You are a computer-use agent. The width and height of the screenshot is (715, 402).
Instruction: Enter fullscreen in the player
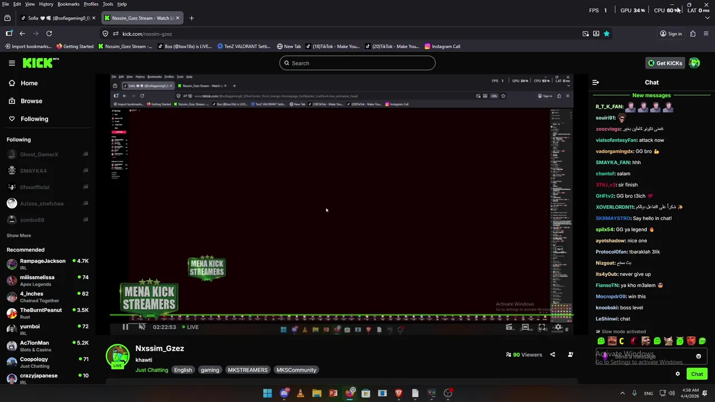coord(542,327)
